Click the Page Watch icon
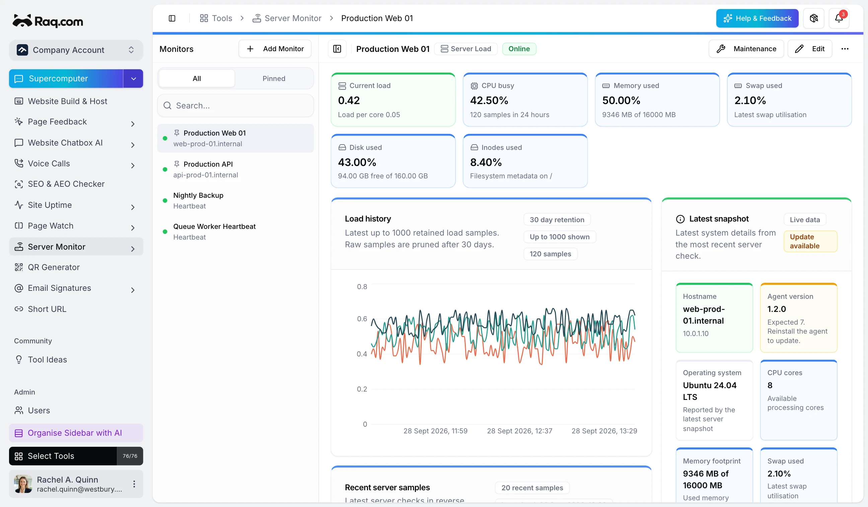This screenshot has height=507, width=868. (x=19, y=226)
